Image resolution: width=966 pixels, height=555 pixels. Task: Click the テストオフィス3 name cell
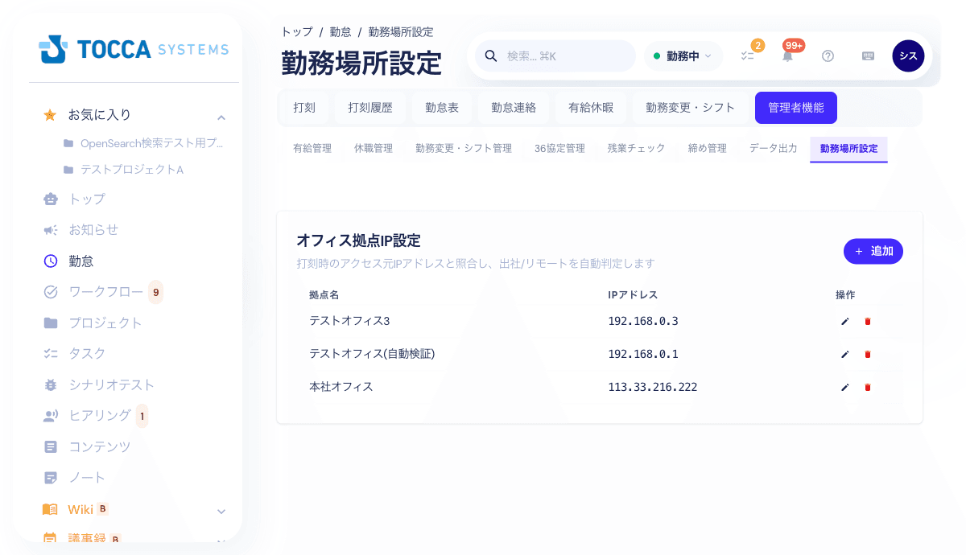pos(349,321)
